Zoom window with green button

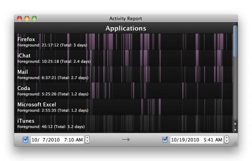point(34,18)
